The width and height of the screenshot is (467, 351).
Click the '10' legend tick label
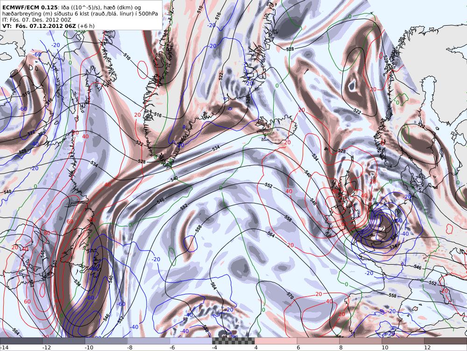[385, 348]
